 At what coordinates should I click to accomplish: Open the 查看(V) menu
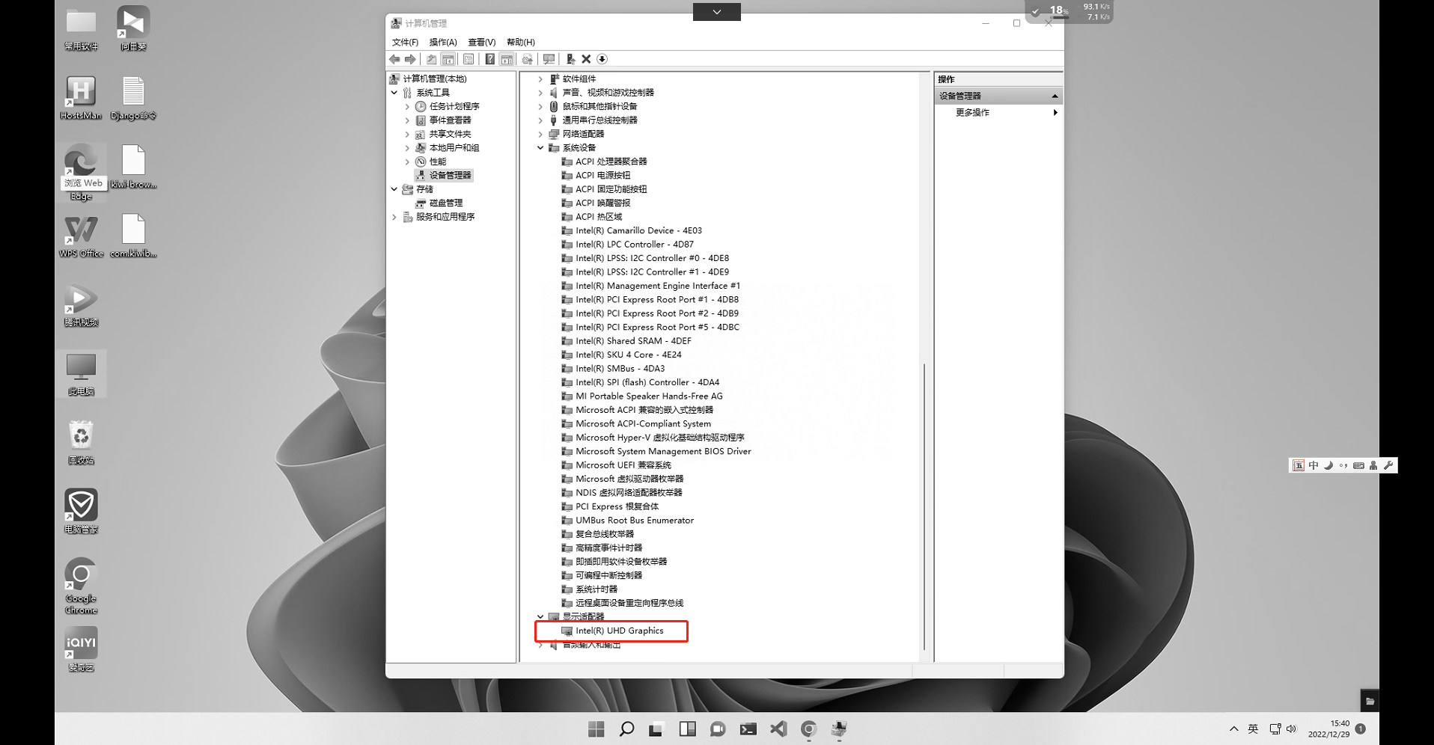[482, 42]
